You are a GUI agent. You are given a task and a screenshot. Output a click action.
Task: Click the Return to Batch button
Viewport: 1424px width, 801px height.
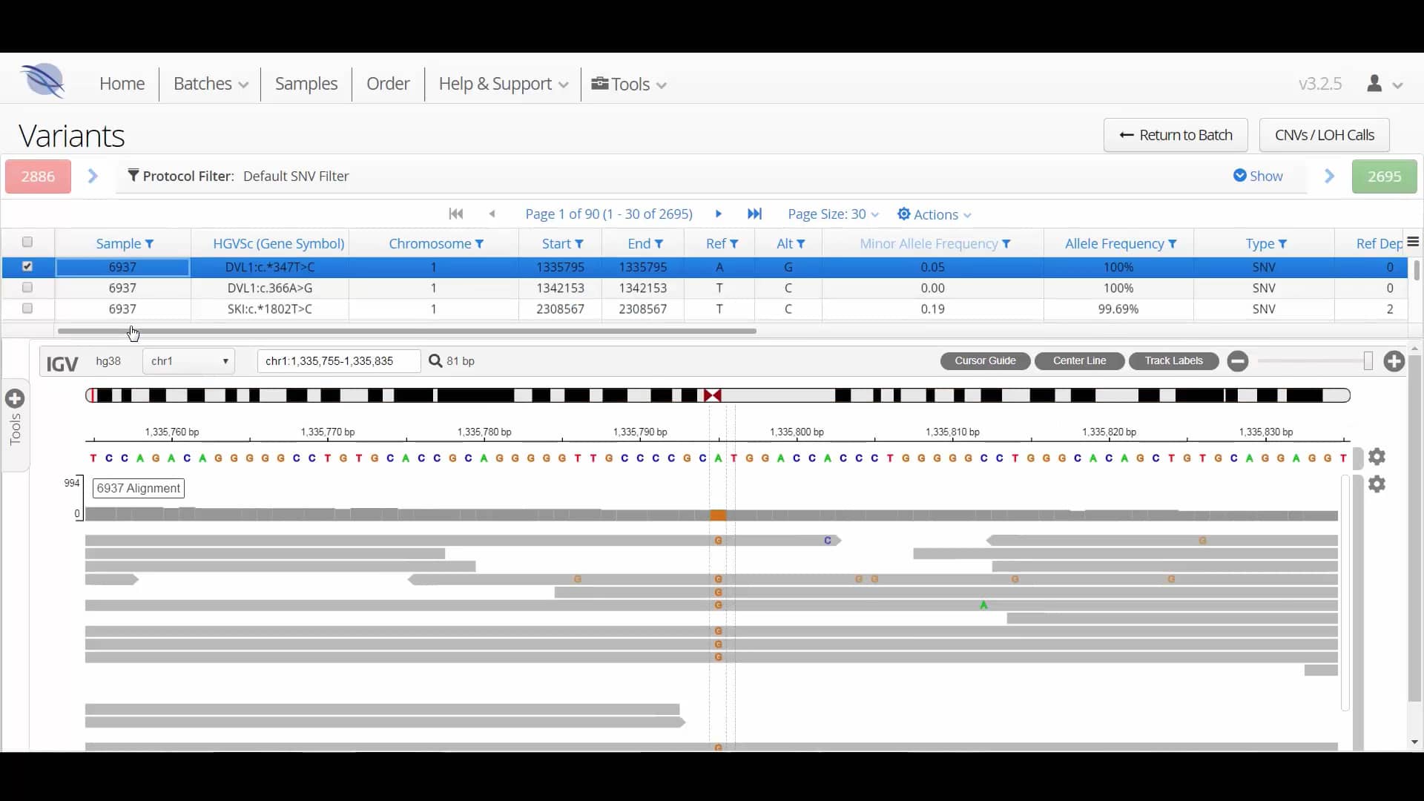coord(1176,135)
